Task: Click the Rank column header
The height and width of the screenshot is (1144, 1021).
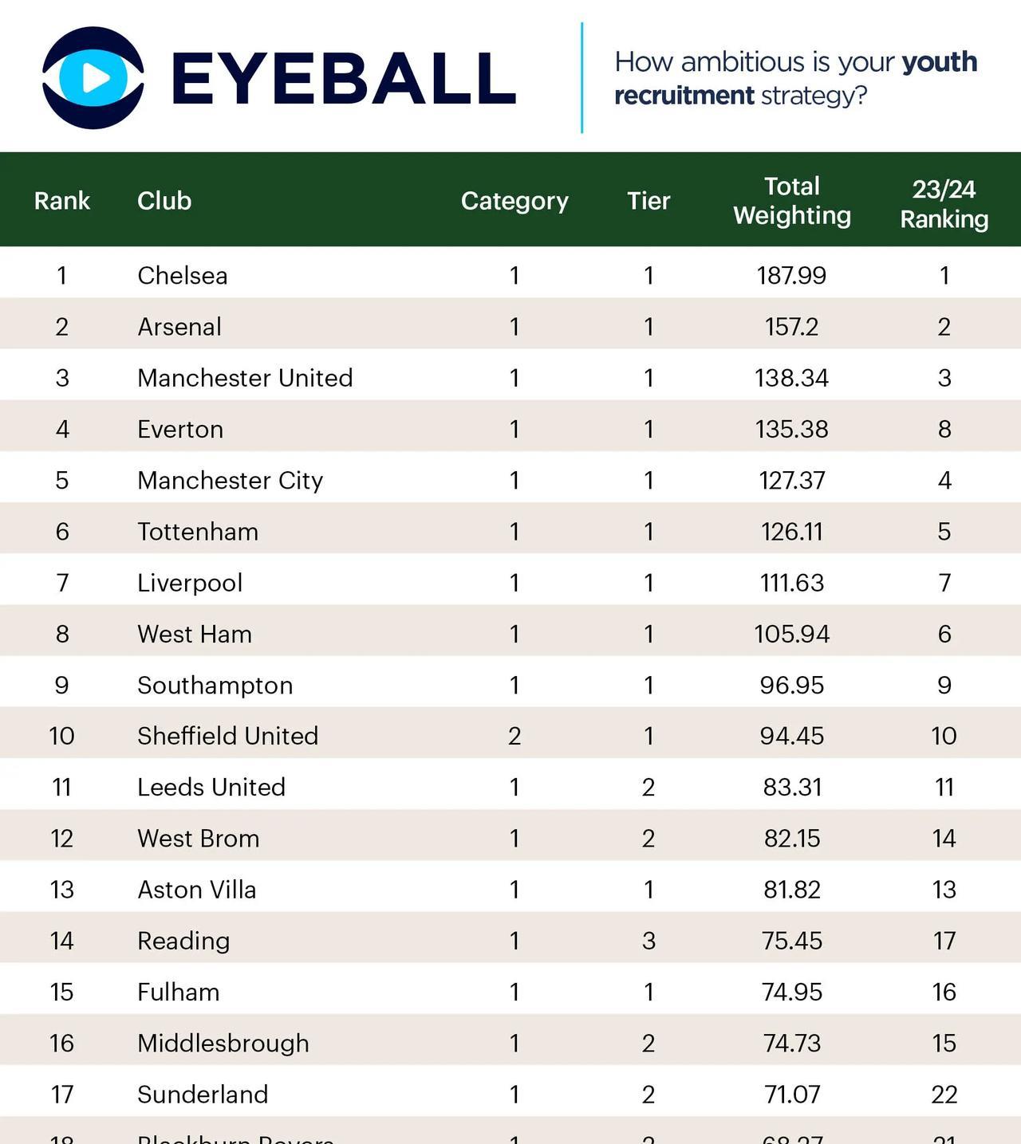Action: [62, 200]
